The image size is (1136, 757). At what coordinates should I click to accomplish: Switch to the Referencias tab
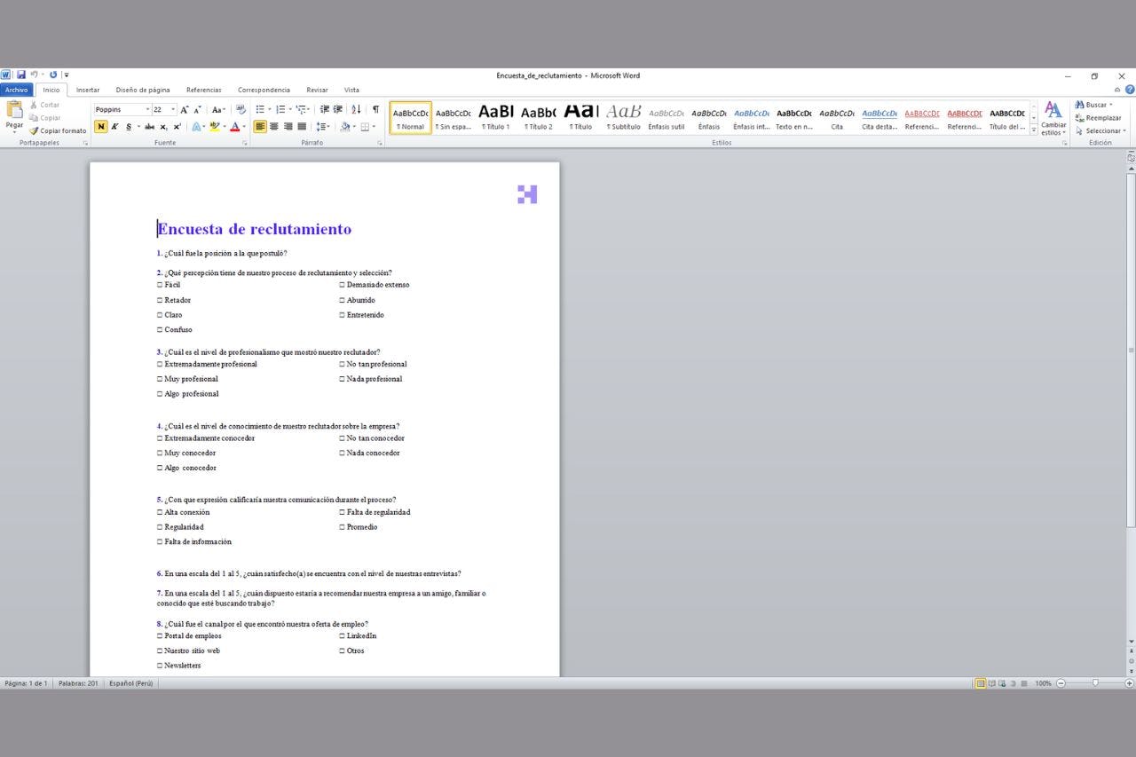(x=203, y=90)
